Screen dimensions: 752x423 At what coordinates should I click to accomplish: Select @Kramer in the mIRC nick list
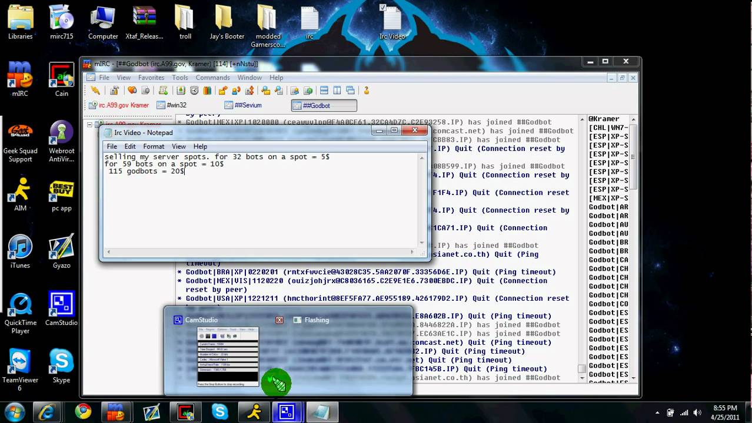point(604,119)
